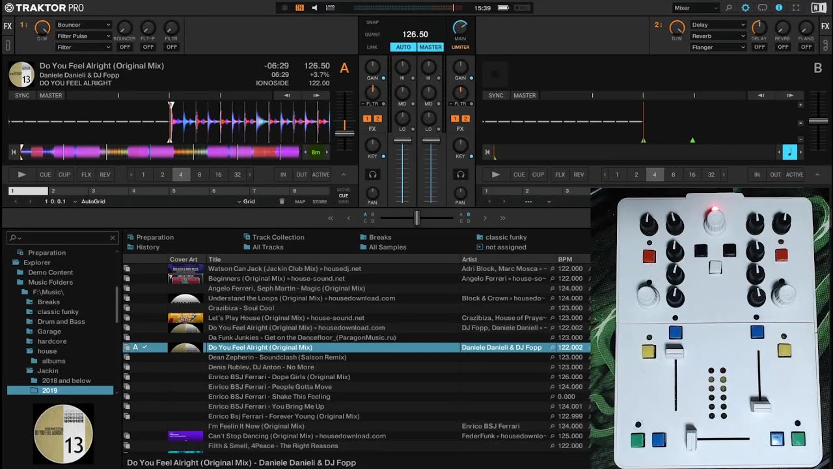Open the Flanger effect dropdown
833x469 pixels.
click(x=718, y=47)
